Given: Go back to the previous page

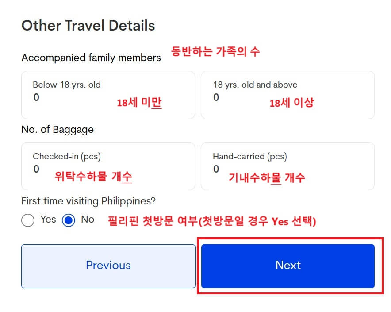Looking at the screenshot, I should pyautogui.click(x=108, y=266).
